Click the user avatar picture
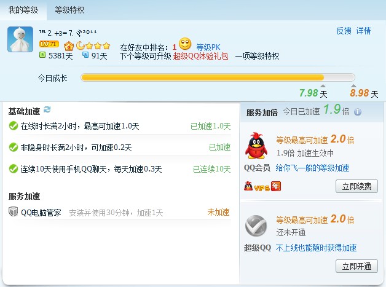 [20, 39]
